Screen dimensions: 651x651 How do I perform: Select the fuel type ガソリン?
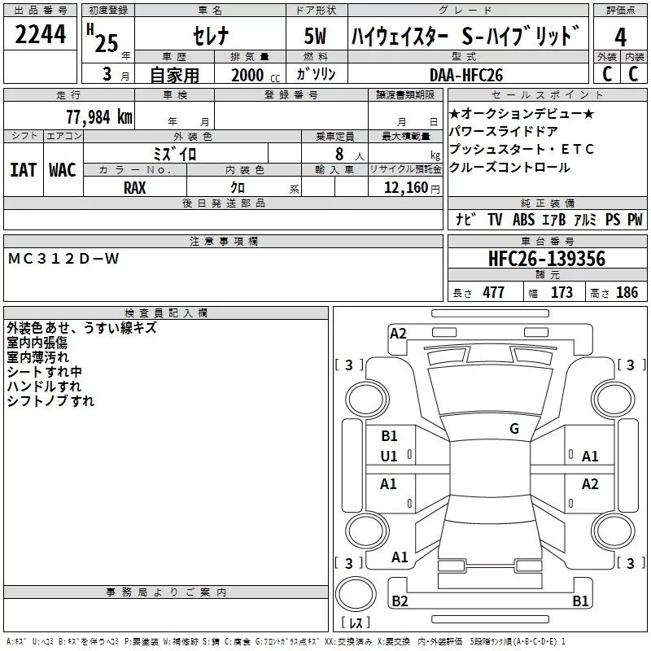316,74
